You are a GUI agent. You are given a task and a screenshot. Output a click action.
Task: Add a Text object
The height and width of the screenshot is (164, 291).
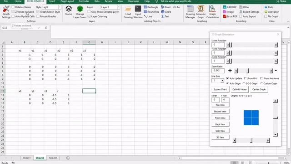click(x=166, y=16)
